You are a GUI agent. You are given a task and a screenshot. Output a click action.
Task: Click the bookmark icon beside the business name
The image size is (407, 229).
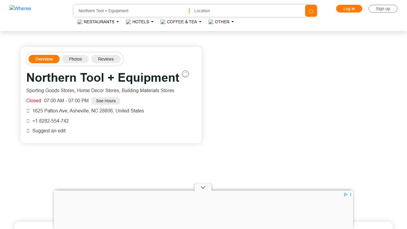tap(185, 74)
